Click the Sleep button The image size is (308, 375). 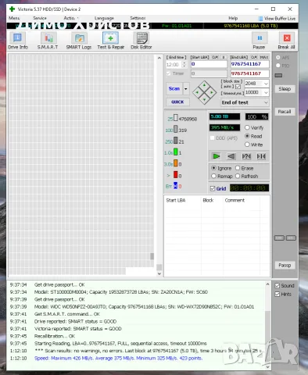click(285, 89)
